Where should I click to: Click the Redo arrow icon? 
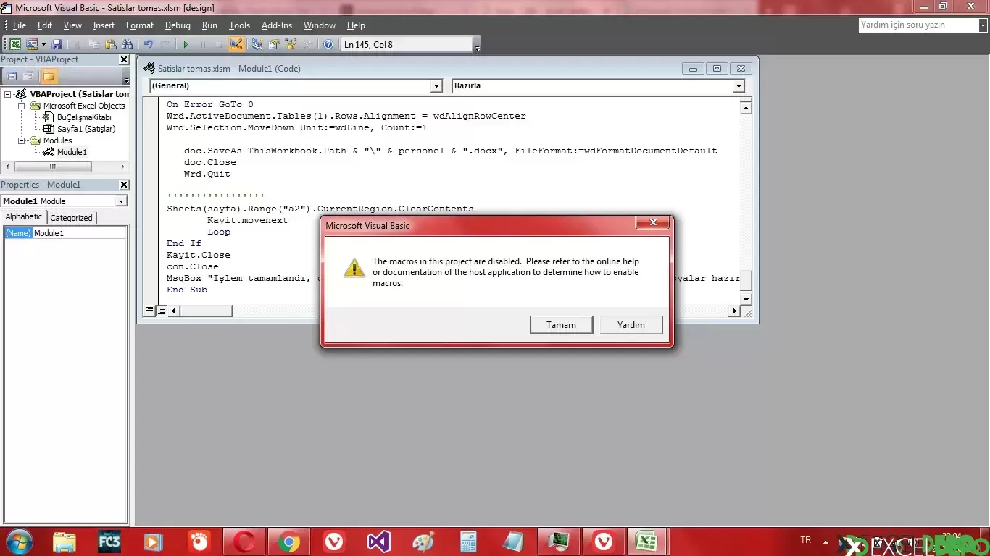(165, 44)
